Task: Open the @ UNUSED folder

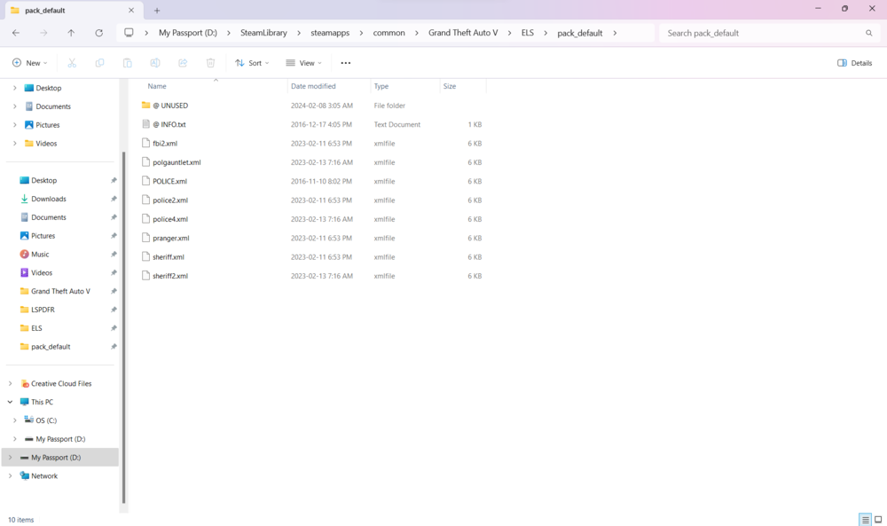Action: (x=169, y=105)
